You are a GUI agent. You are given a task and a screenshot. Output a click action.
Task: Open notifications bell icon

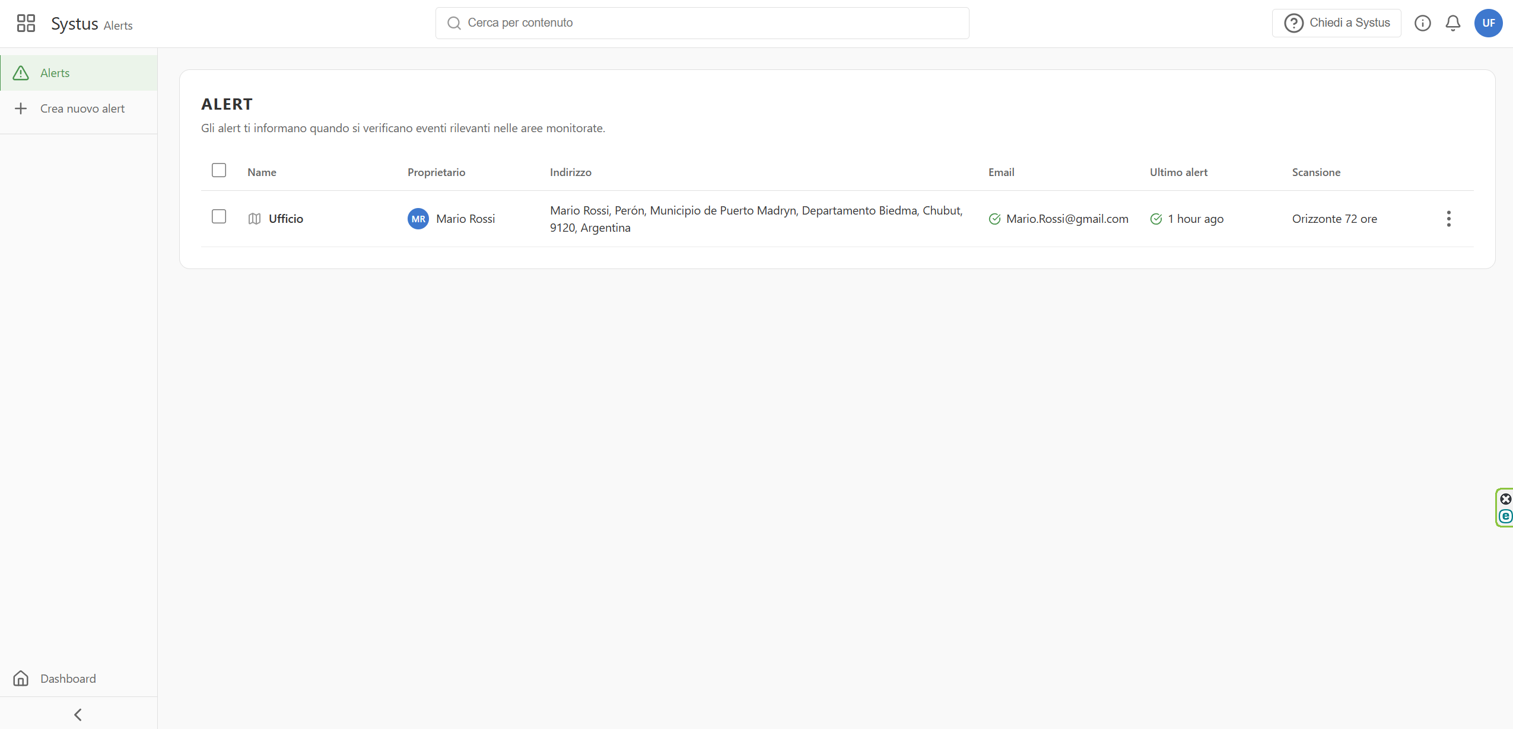pyautogui.click(x=1452, y=23)
